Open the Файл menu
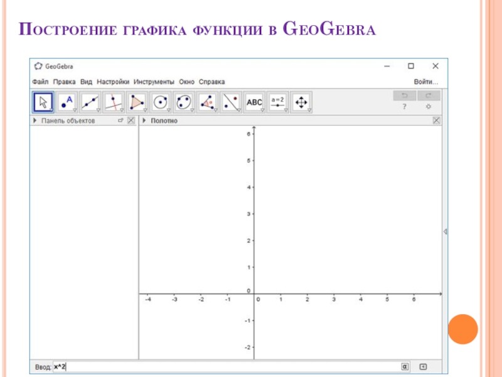The height and width of the screenshot is (377, 502). point(40,82)
